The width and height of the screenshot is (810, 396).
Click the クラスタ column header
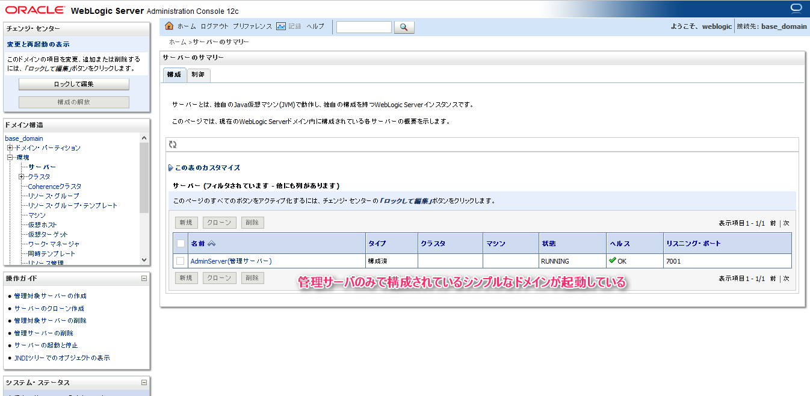[433, 244]
